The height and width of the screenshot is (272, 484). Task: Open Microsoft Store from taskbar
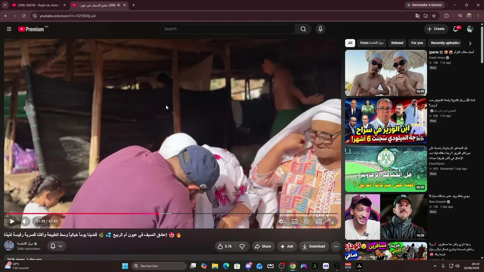[x=237, y=266]
